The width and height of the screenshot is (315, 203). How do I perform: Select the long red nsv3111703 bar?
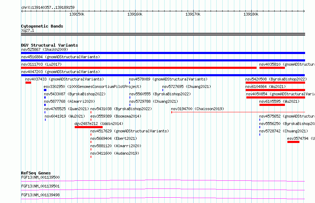click(139, 68)
